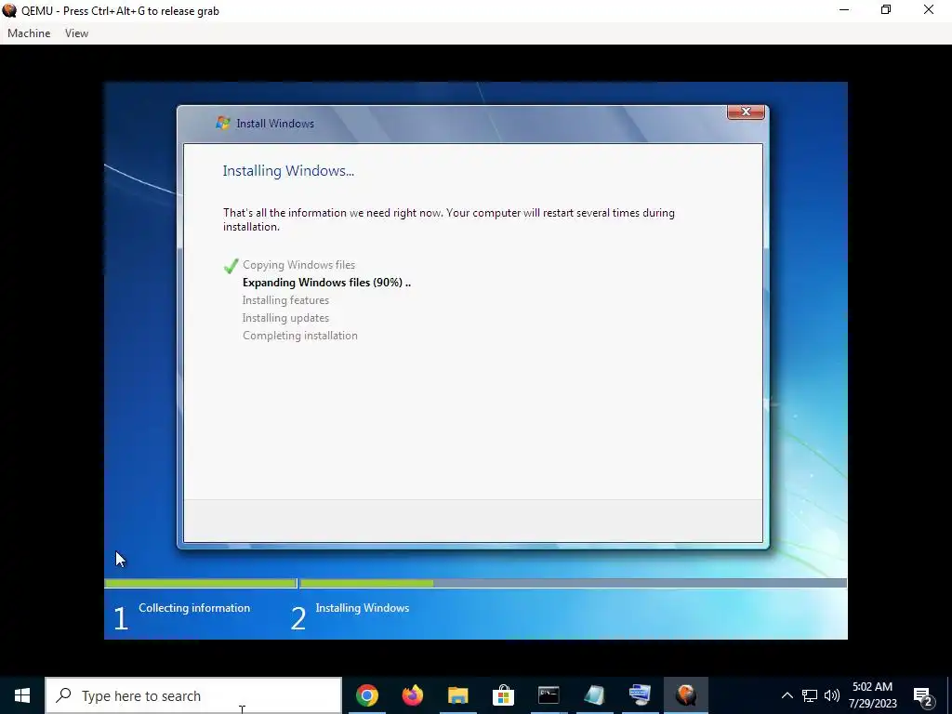Open the notepad-style app on the taskbar
Screen dimensions: 952x714
click(x=594, y=695)
